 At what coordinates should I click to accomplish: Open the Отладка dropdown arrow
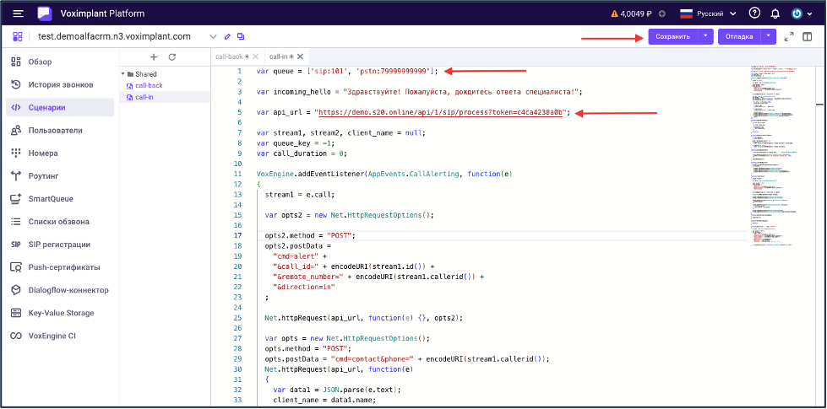click(768, 36)
